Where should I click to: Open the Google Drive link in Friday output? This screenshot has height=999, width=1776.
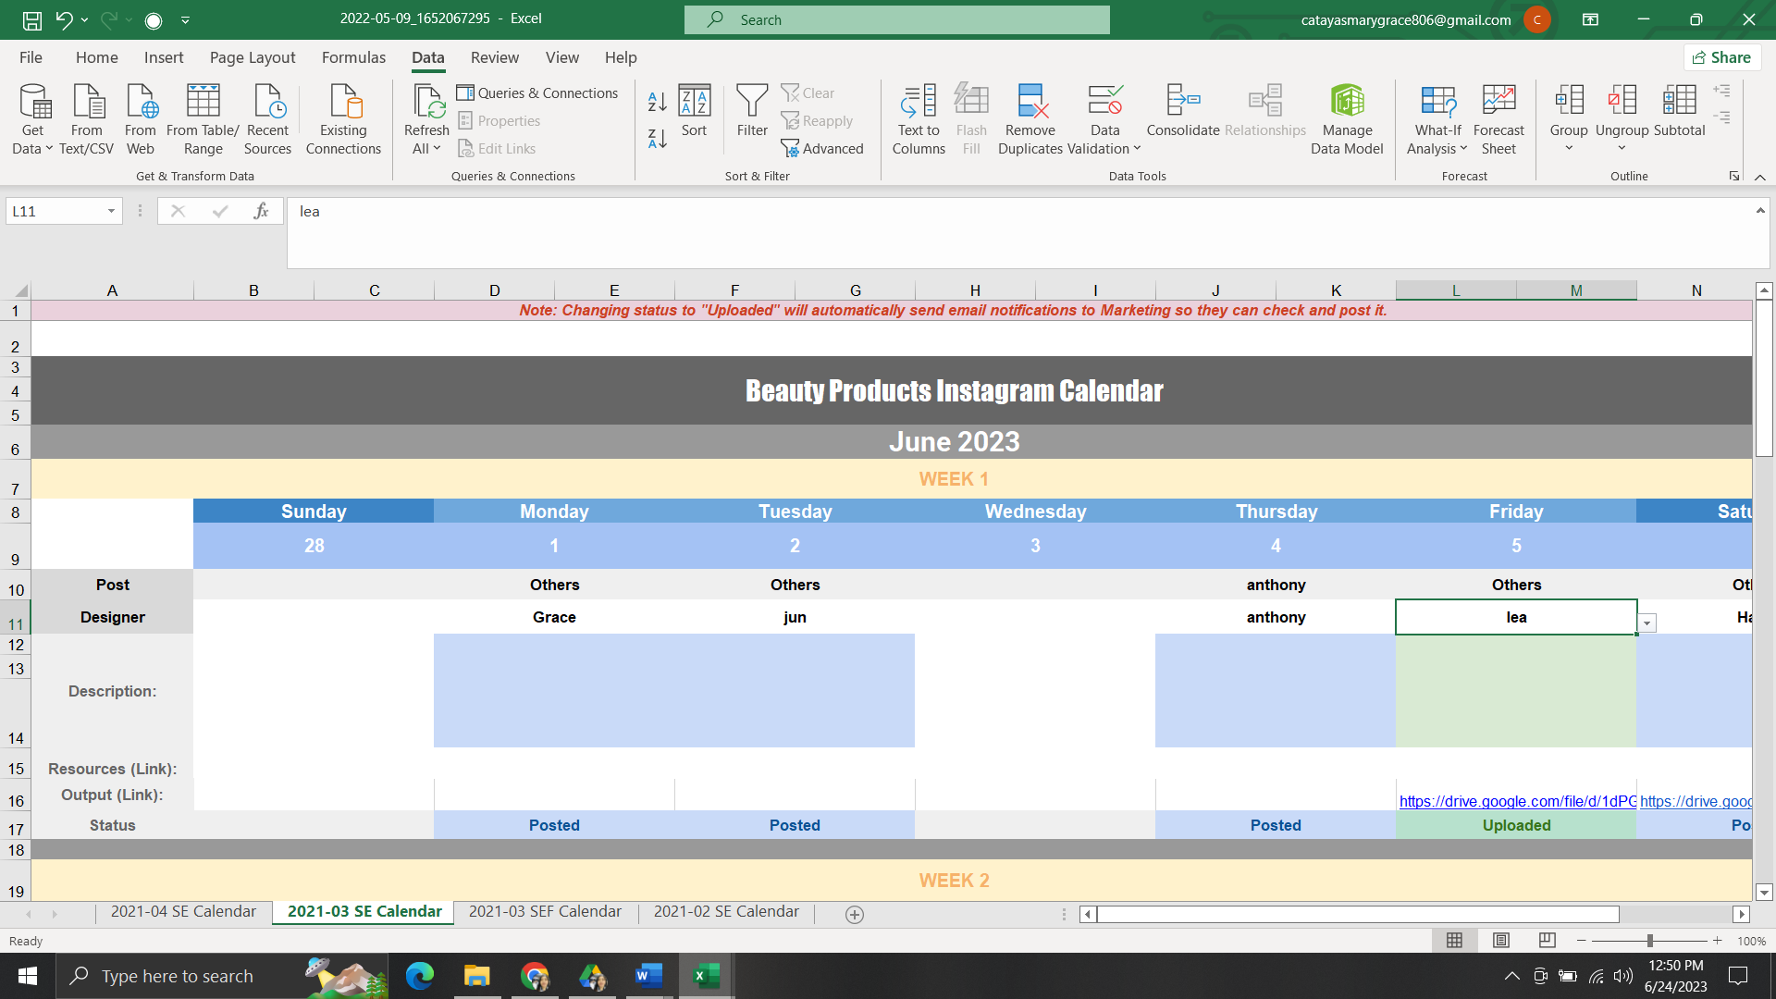click(x=1516, y=801)
